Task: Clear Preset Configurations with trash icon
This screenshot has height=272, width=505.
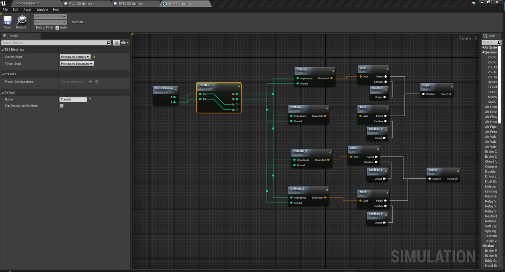Action: [97, 82]
